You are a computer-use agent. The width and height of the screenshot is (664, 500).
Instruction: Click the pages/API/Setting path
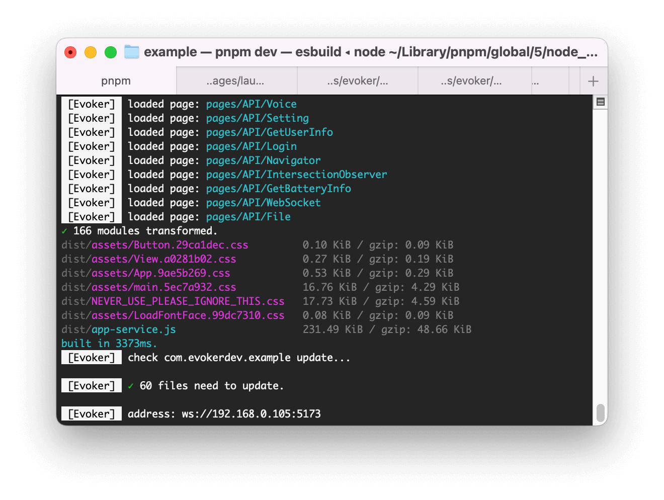coord(258,118)
